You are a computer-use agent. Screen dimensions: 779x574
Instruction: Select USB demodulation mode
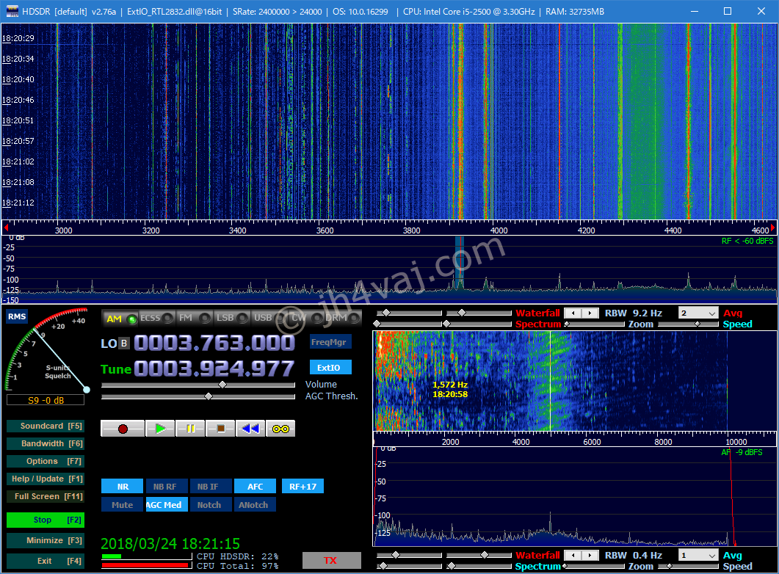coord(269,319)
